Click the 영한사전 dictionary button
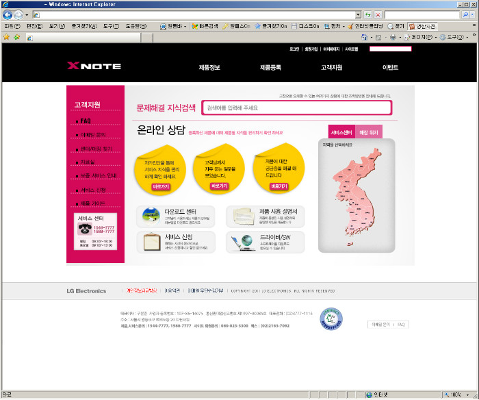Viewport: 479px width, 400px height. coord(422,26)
